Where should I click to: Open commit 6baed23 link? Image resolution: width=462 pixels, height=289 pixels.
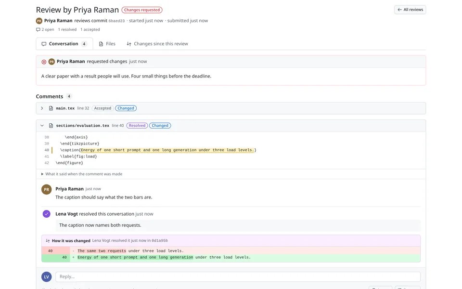[116, 21]
